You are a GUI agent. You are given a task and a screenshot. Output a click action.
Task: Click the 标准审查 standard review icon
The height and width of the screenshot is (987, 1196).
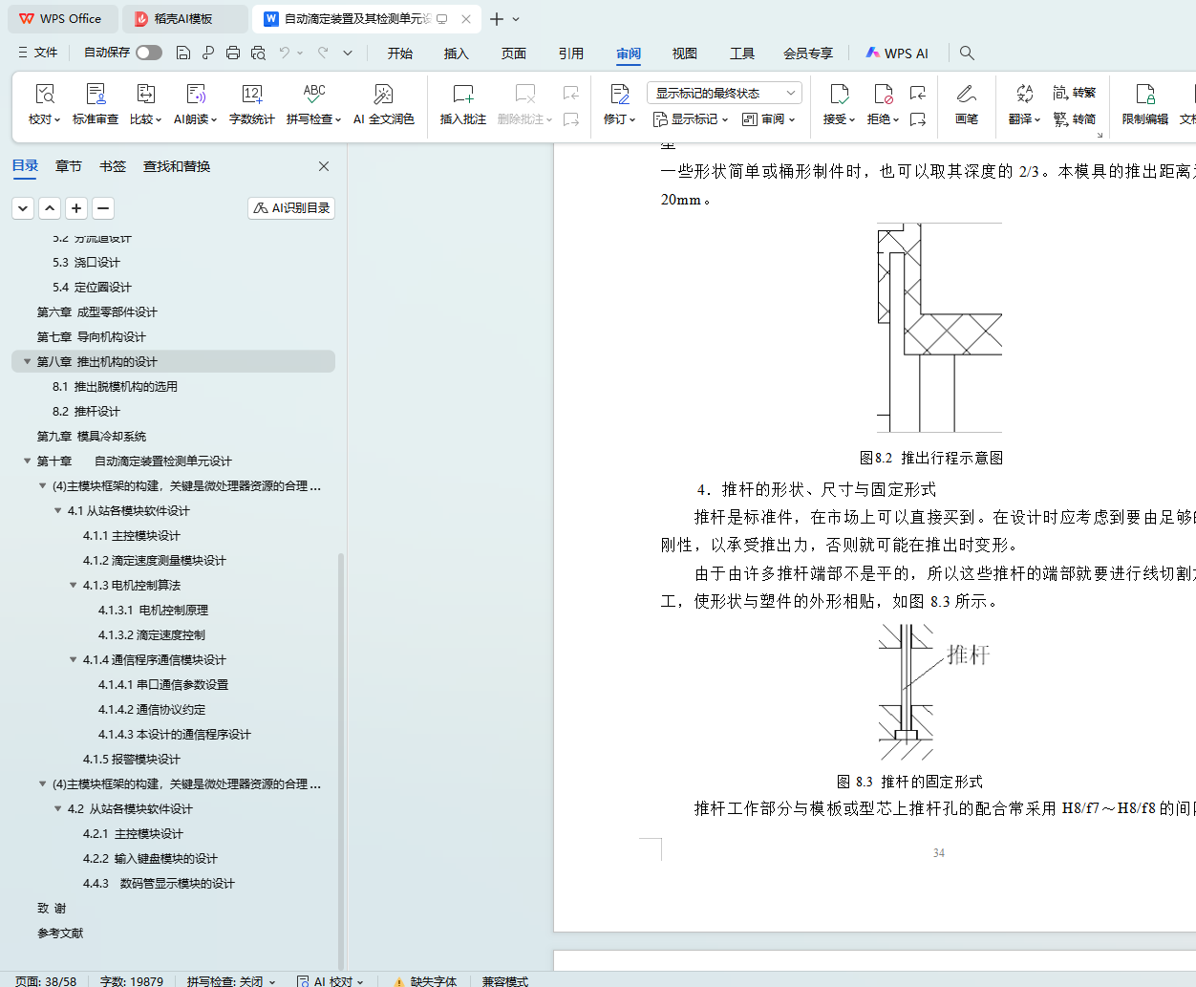[96, 95]
